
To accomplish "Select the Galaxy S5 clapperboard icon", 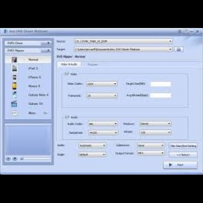I will tap(14, 104).
